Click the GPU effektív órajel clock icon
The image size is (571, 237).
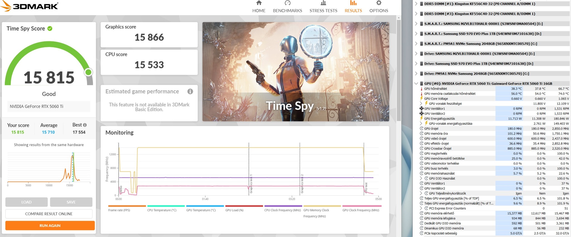[421, 143]
